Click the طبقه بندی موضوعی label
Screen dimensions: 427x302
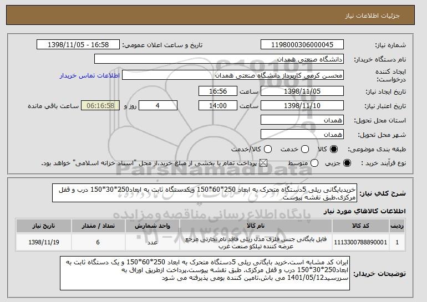[377, 149]
